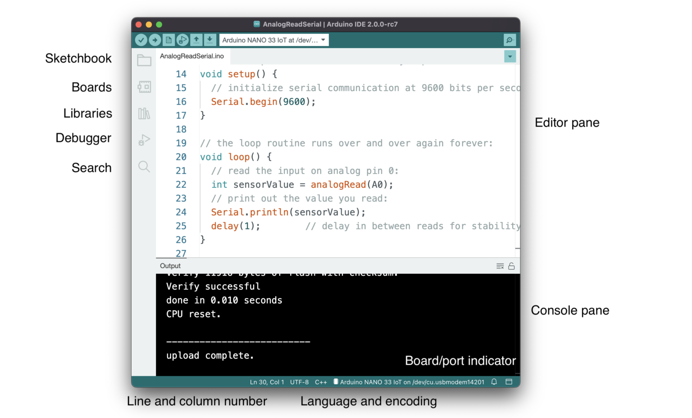Show the Debugger panel from the sidebar
Viewport: 692px width, 418px height.
coord(144,140)
